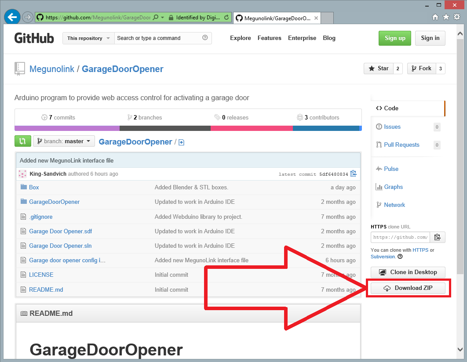Fork the repository
This screenshot has height=362, width=467.
[421, 69]
